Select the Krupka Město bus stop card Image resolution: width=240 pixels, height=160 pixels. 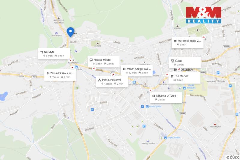[x=103, y=62]
